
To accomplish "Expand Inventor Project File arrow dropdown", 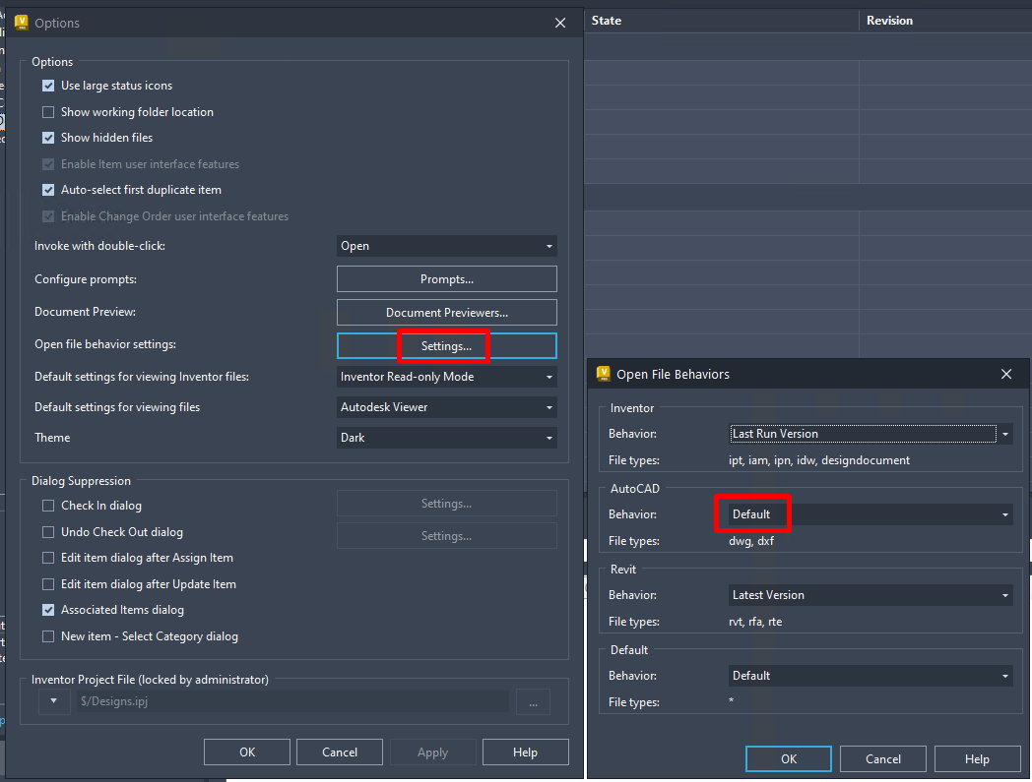I will pos(54,701).
